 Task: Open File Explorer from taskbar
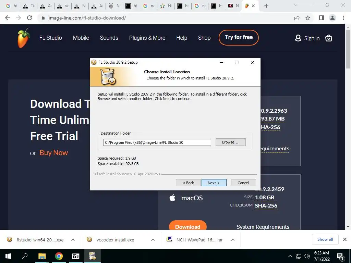[42, 256]
